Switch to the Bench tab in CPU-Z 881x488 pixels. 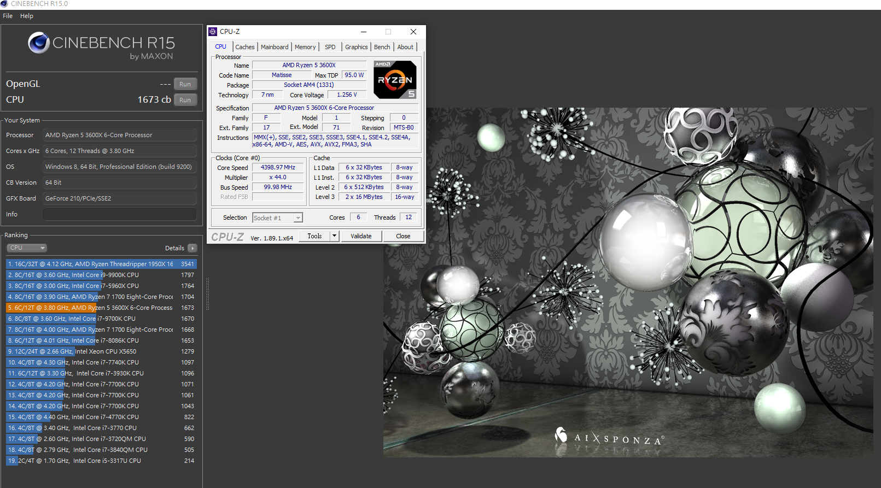(x=382, y=47)
